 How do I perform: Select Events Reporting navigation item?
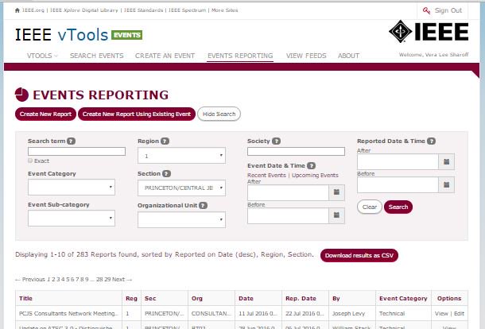240,56
